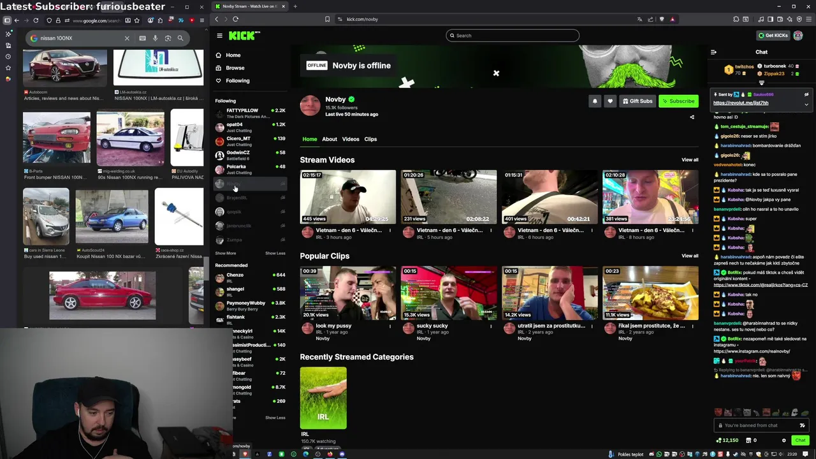816x459 pixels.
Task: Open options for the 'sucky sucky' clip
Action: point(491,326)
